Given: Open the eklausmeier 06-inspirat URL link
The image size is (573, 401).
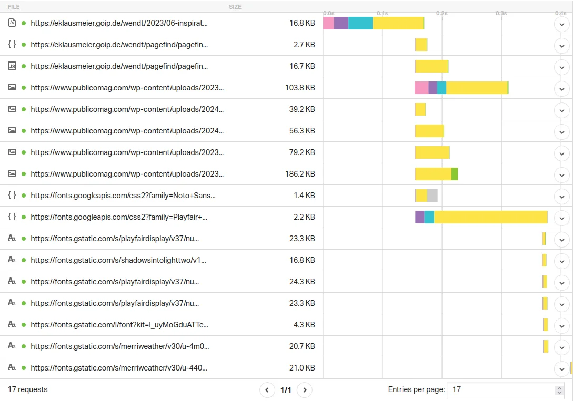Looking at the screenshot, I should (x=119, y=23).
